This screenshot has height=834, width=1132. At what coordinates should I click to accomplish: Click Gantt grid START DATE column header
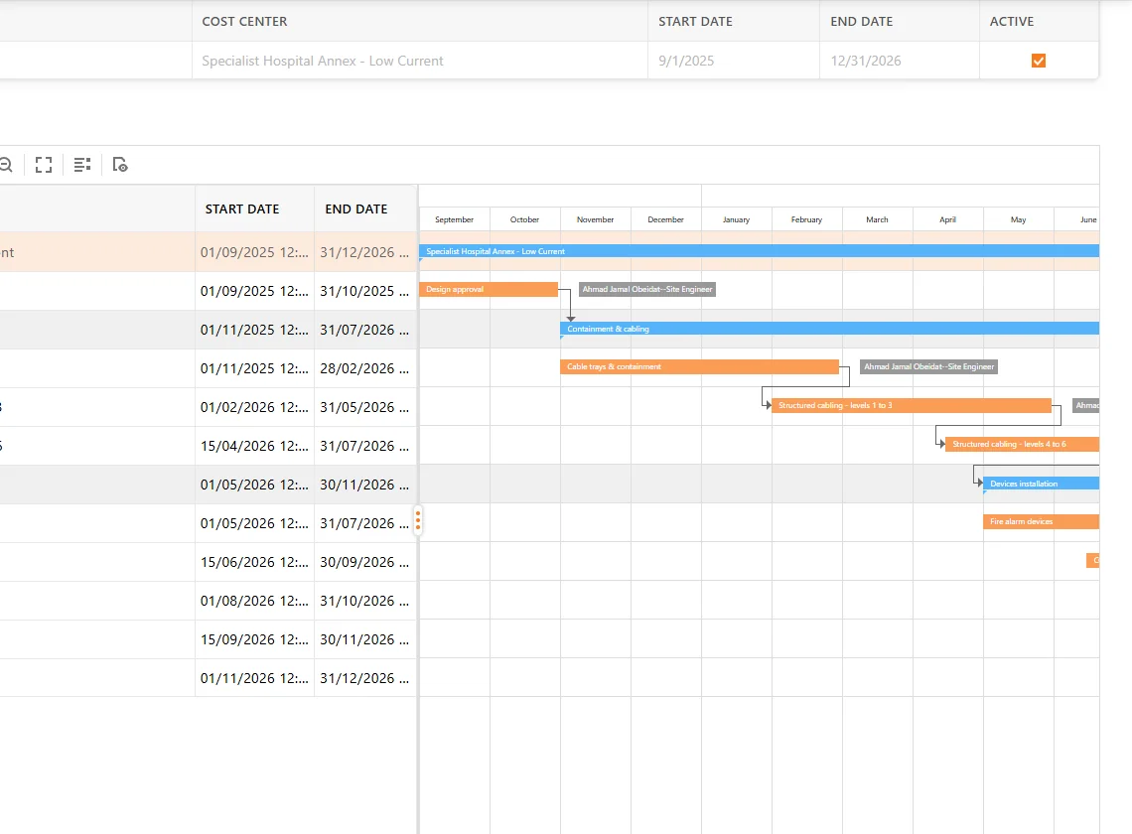[254, 208]
